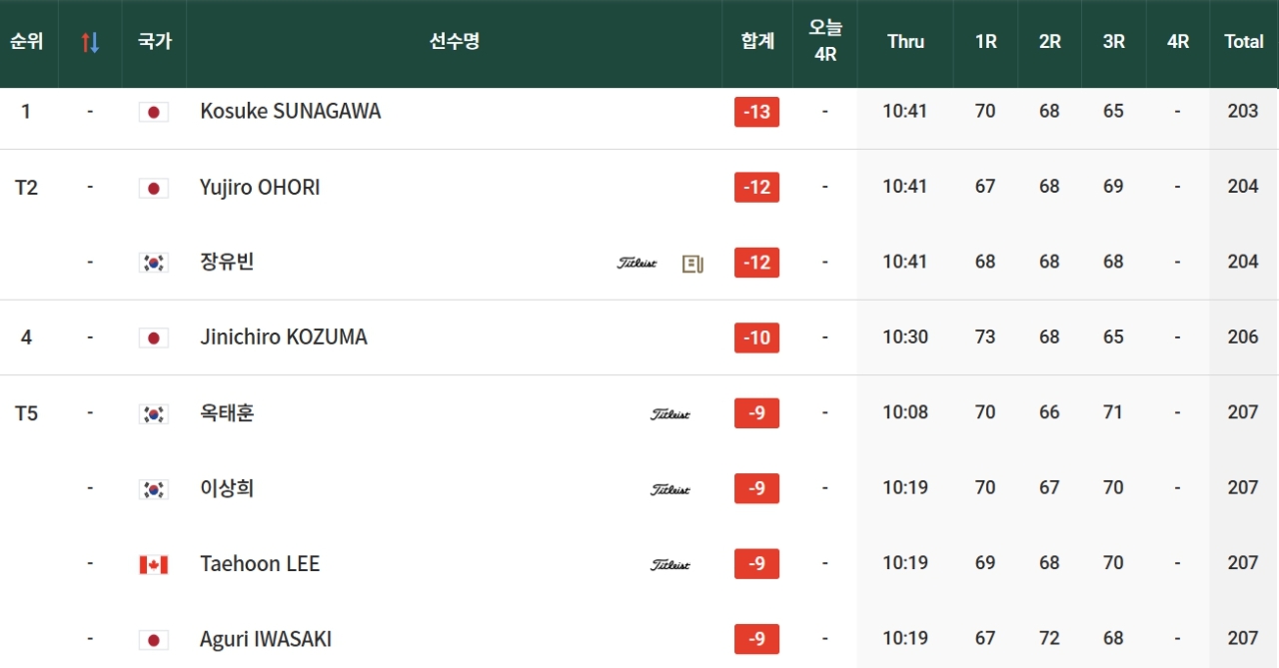Click Titleist logo in Taehoon LEE row
The image size is (1279, 668).
click(x=670, y=564)
